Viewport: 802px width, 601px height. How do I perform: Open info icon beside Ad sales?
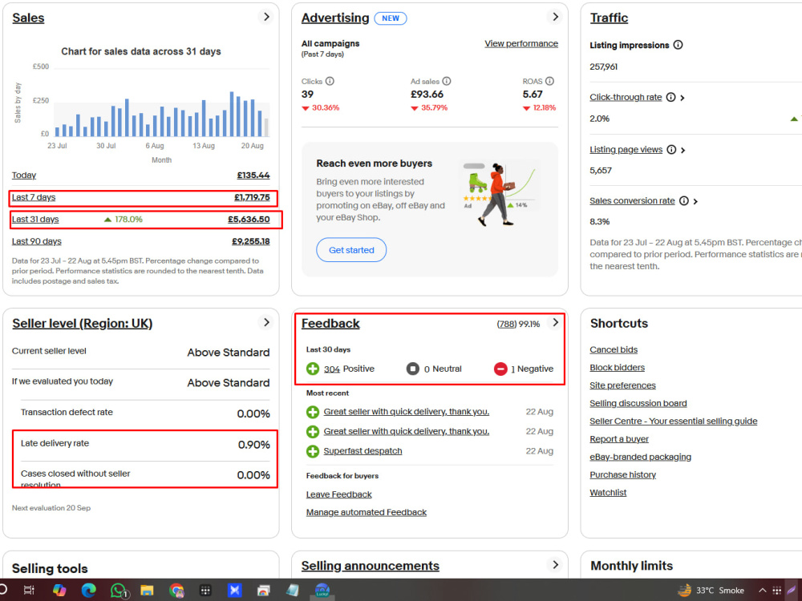pyautogui.click(x=447, y=81)
